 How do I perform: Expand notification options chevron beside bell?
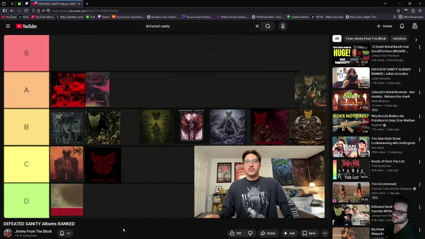tap(68, 233)
